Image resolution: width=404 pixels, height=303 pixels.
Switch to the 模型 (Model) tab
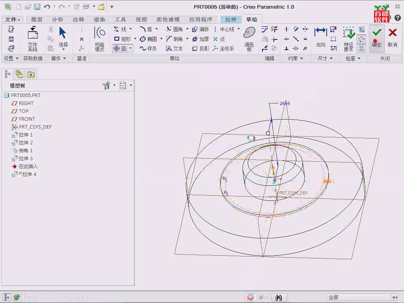click(x=37, y=19)
